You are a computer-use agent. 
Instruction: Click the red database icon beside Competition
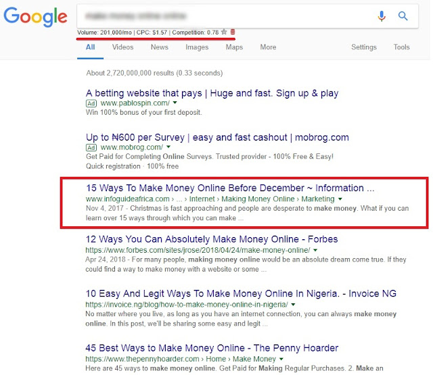tap(233, 32)
